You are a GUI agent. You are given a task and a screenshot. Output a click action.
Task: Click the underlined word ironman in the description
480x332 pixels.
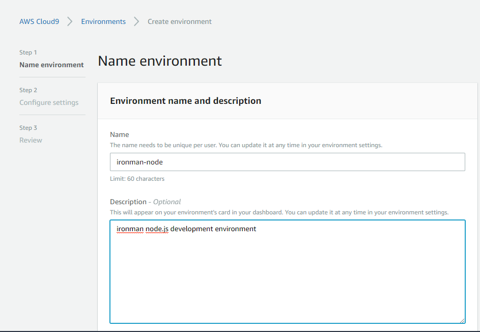(130, 229)
